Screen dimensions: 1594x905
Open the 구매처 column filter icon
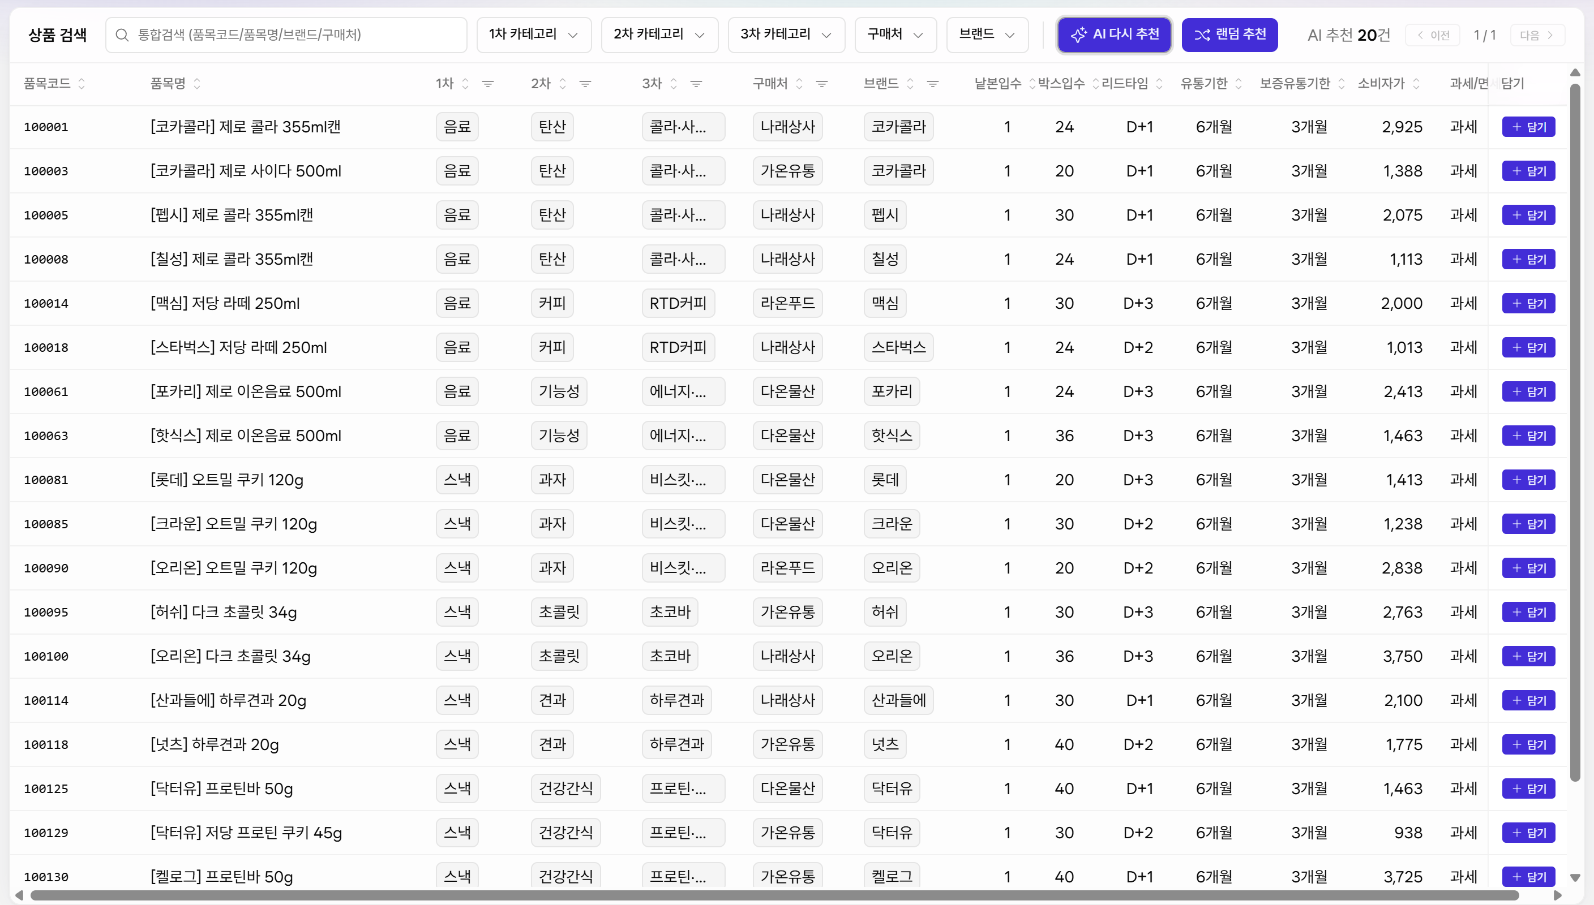[822, 83]
